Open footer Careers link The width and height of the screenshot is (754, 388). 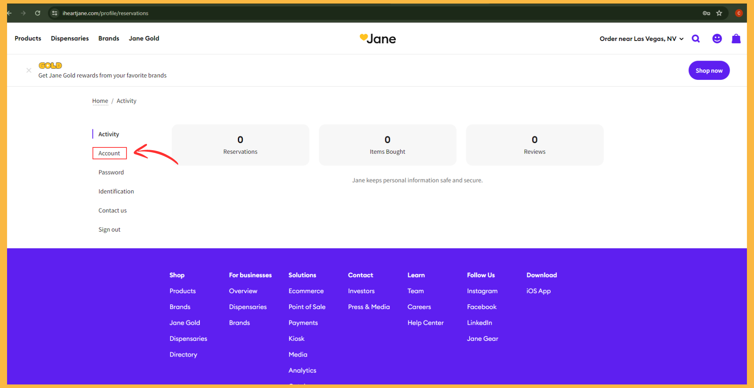(419, 307)
